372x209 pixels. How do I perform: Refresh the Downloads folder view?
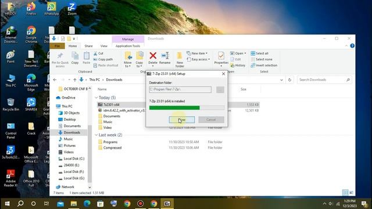289,80
